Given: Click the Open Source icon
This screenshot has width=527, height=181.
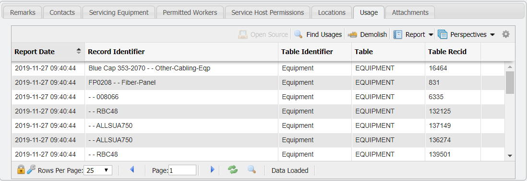Looking at the screenshot, I should tap(243, 34).
